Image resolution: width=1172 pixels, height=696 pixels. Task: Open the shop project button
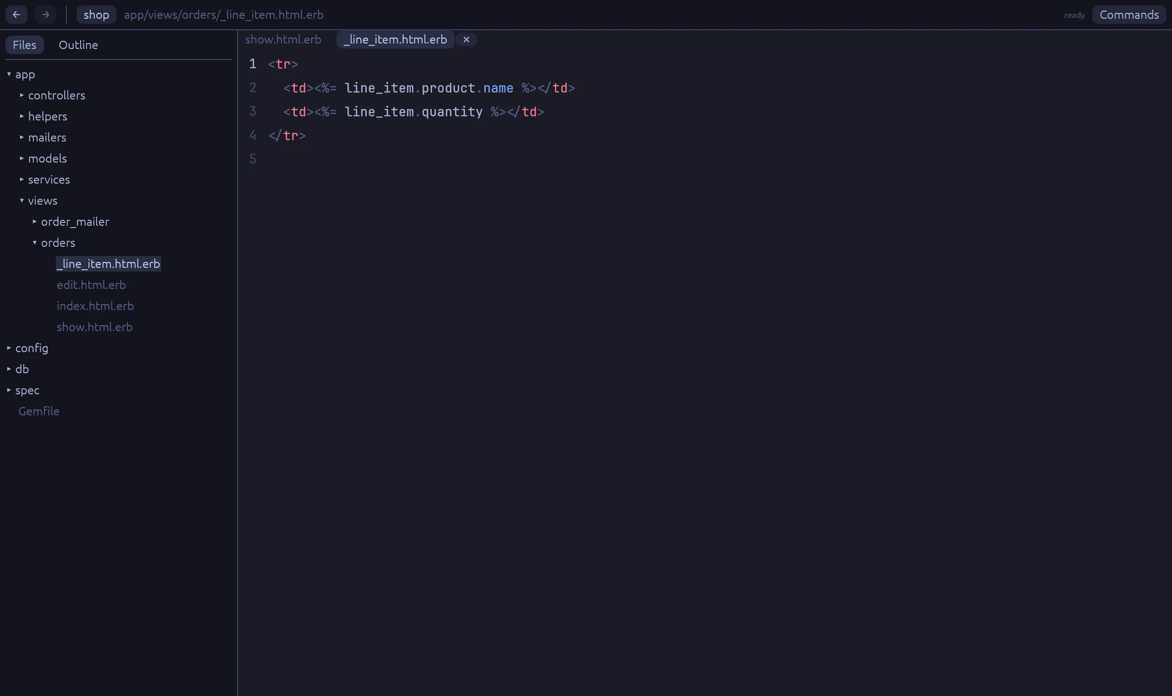[x=96, y=15]
